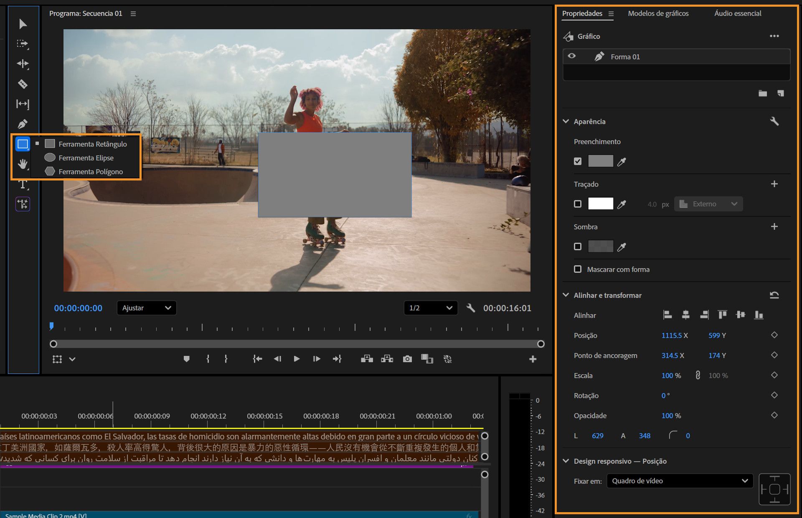Viewport: 802px width, 518px height.
Task: Choose Ferramenta Elipse from flyout
Action: coord(86,158)
